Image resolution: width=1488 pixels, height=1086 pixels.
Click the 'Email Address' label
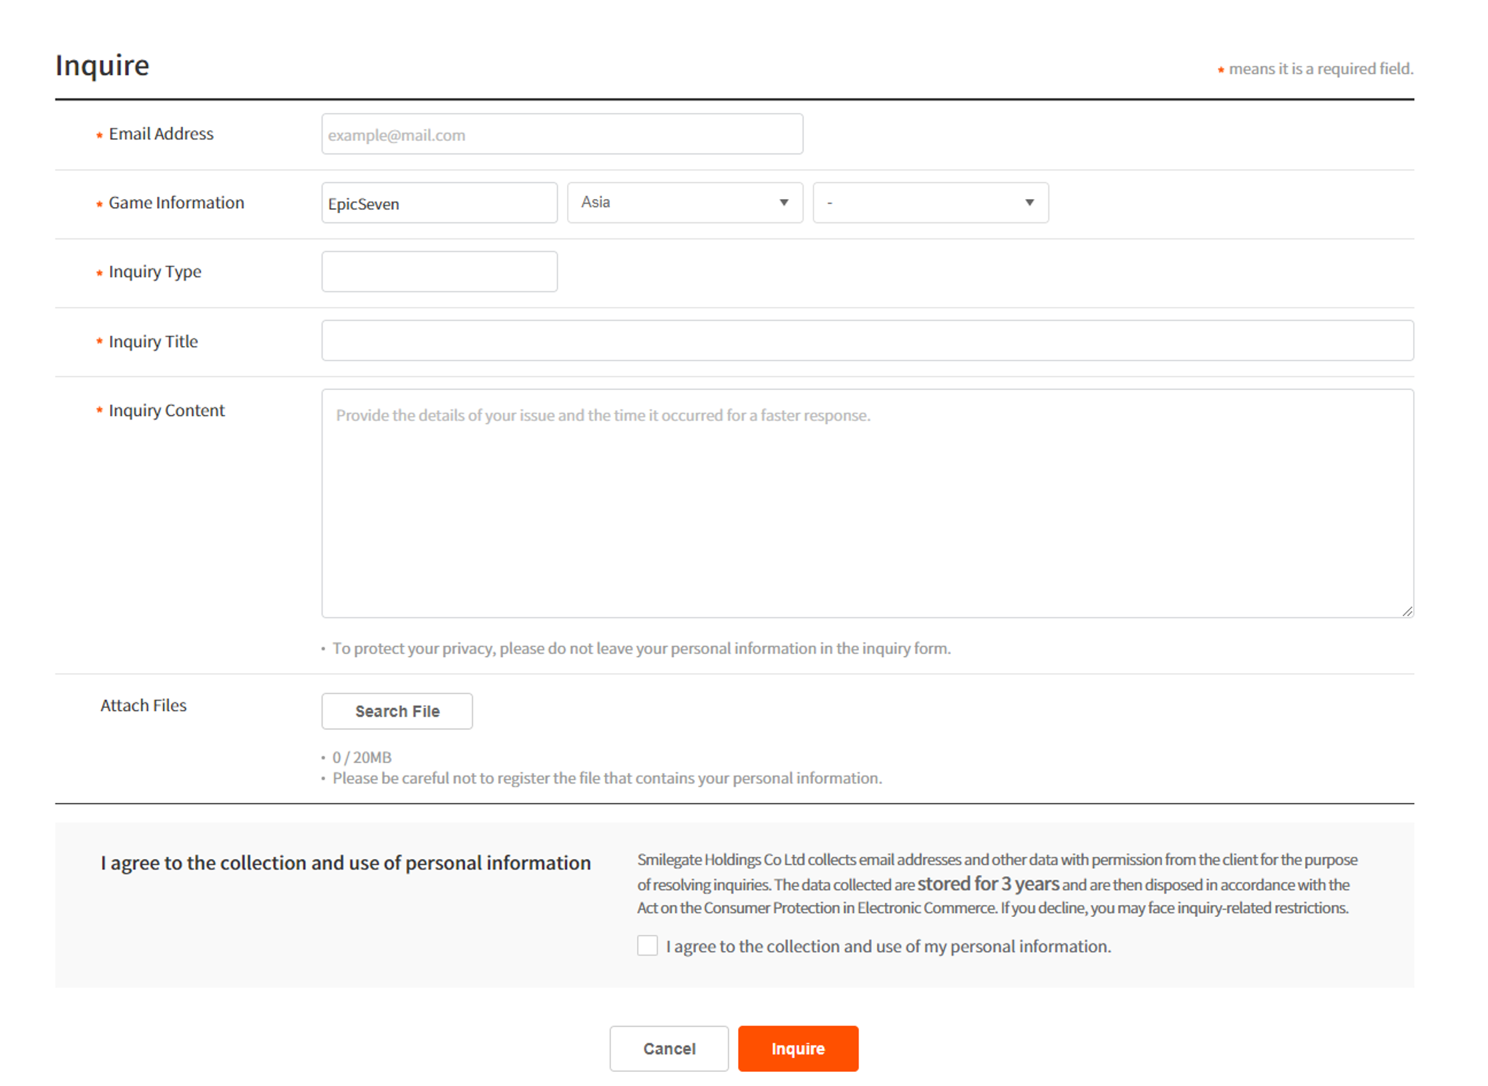coord(161,134)
